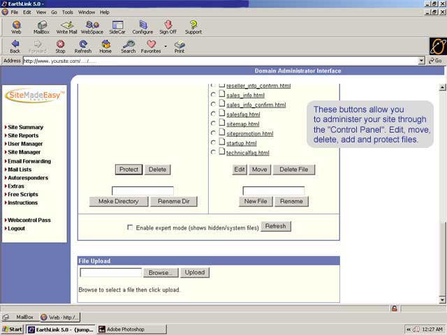
Task: Select the sitemap.html radio button
Action: pos(213,124)
